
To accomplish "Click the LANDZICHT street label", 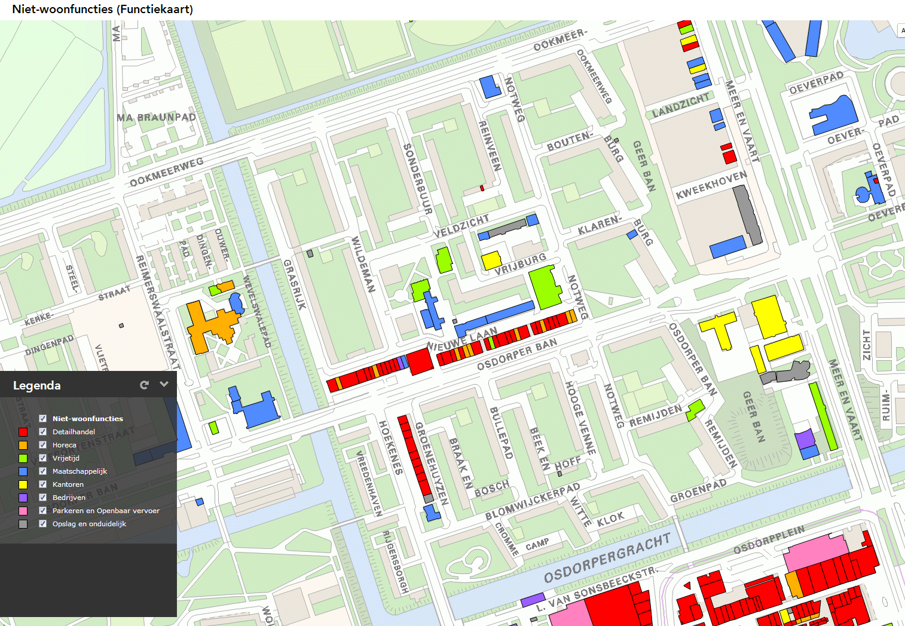I will pos(681,105).
